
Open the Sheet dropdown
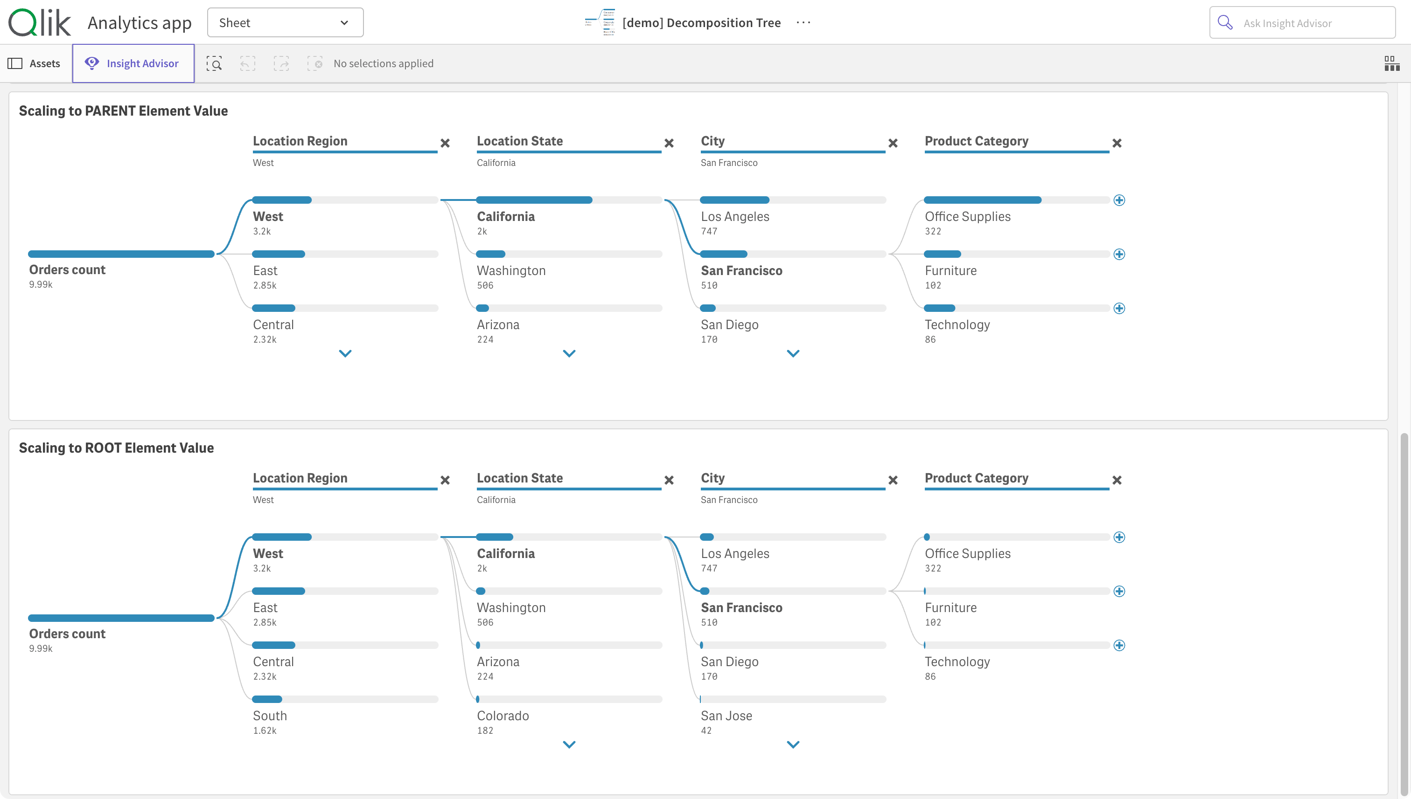(x=285, y=22)
